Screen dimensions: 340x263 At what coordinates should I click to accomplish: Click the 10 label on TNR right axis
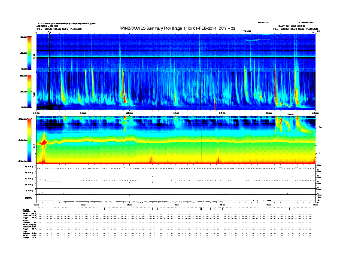coord(319,153)
